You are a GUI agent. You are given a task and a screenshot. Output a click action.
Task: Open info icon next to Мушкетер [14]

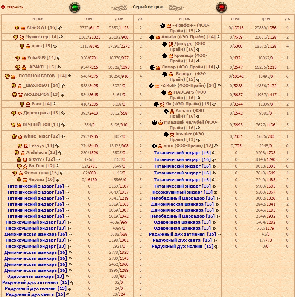(62, 37)
